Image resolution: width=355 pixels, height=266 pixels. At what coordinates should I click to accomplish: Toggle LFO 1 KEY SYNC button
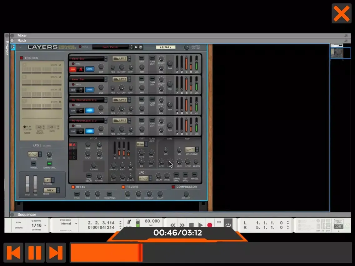click(185, 175)
